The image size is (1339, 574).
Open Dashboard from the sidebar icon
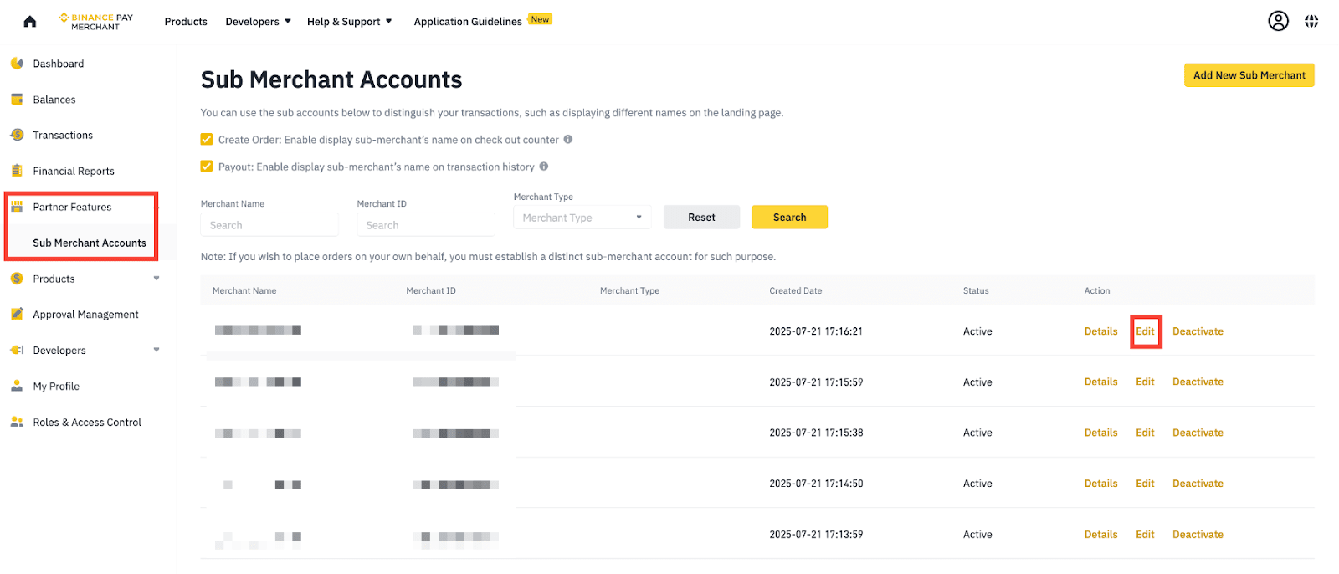point(17,64)
